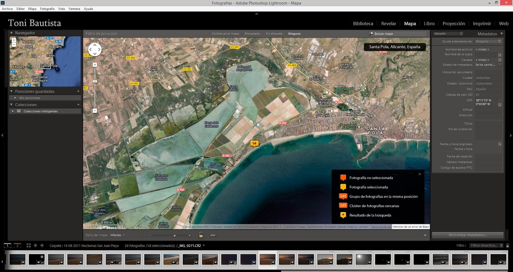Add a new collection with plus icon
This screenshot has height=272, width=513.
coord(78,105)
